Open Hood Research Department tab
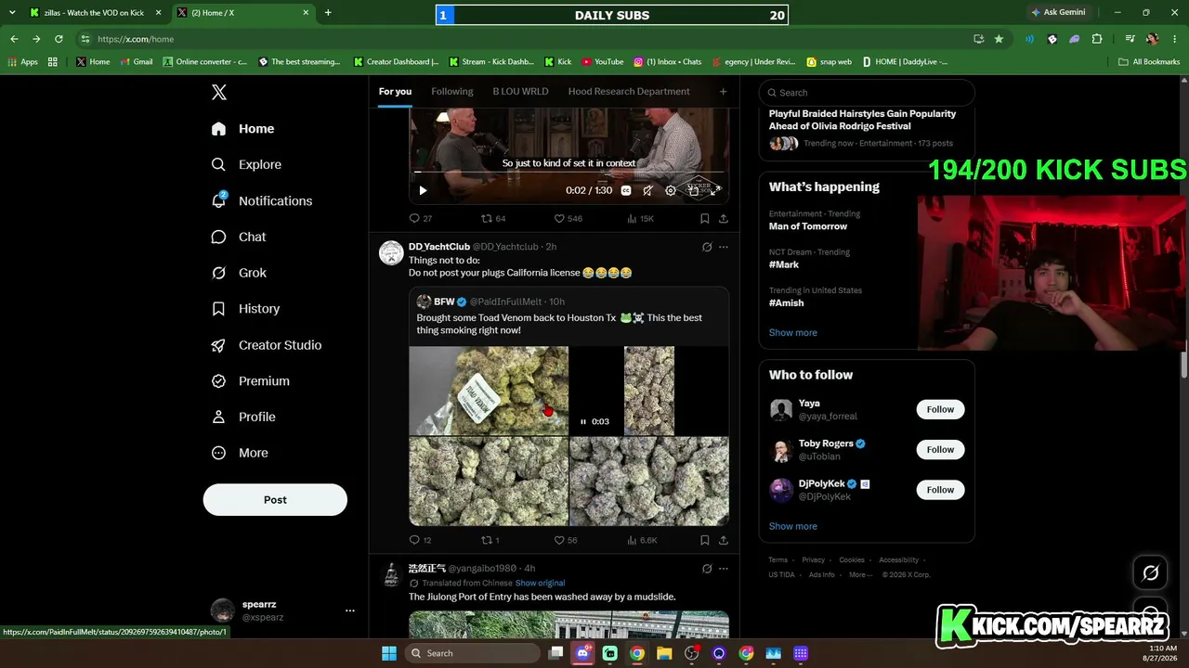 [x=629, y=91]
